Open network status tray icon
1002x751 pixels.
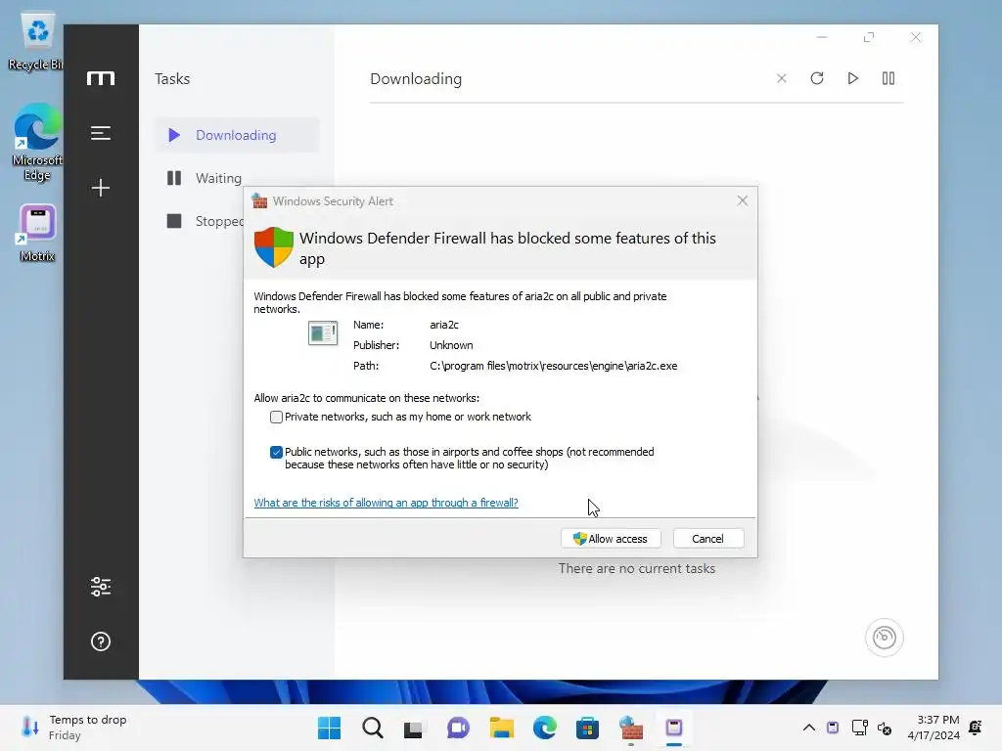(x=859, y=728)
